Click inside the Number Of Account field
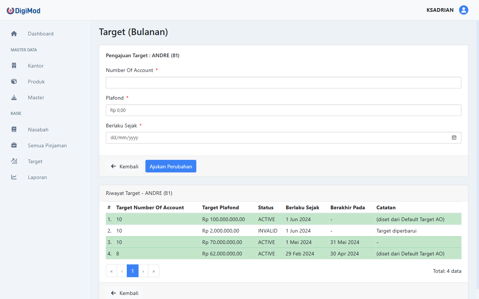The image size is (479, 299). click(283, 82)
